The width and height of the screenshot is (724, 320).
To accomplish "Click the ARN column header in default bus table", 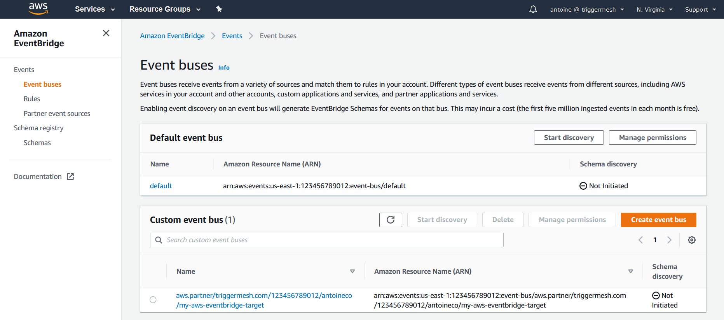I will click(x=272, y=164).
